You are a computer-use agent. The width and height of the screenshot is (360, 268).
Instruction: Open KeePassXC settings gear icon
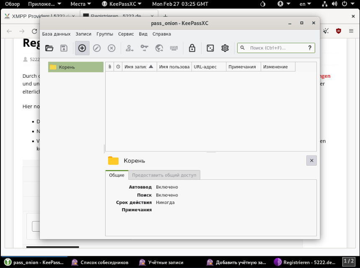[225, 48]
